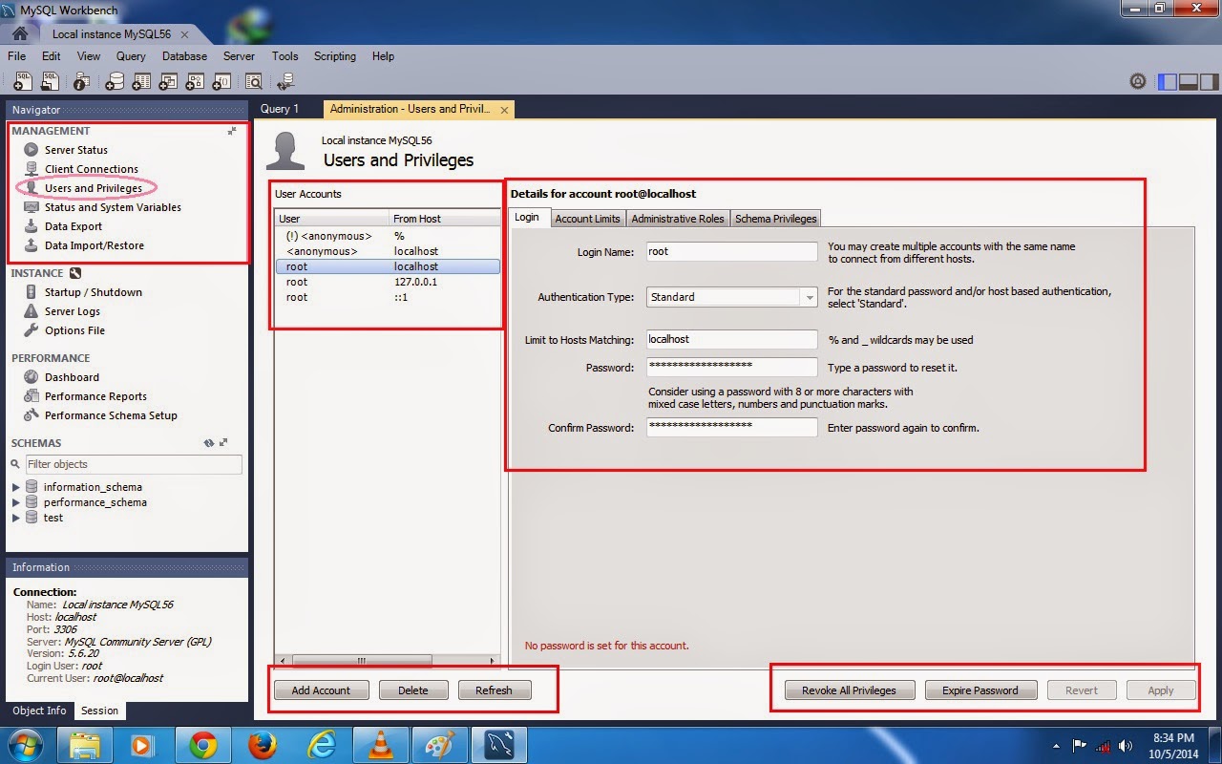Switch to the Schema Privileges tab
Viewport: 1222px width, 764px height.
click(775, 219)
